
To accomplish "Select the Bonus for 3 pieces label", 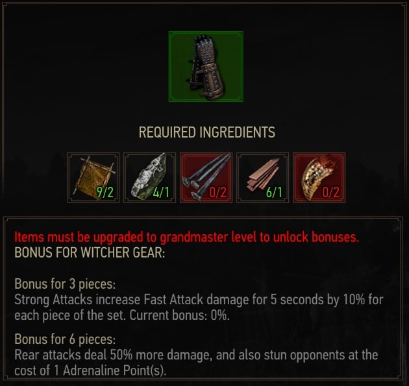I will [65, 283].
